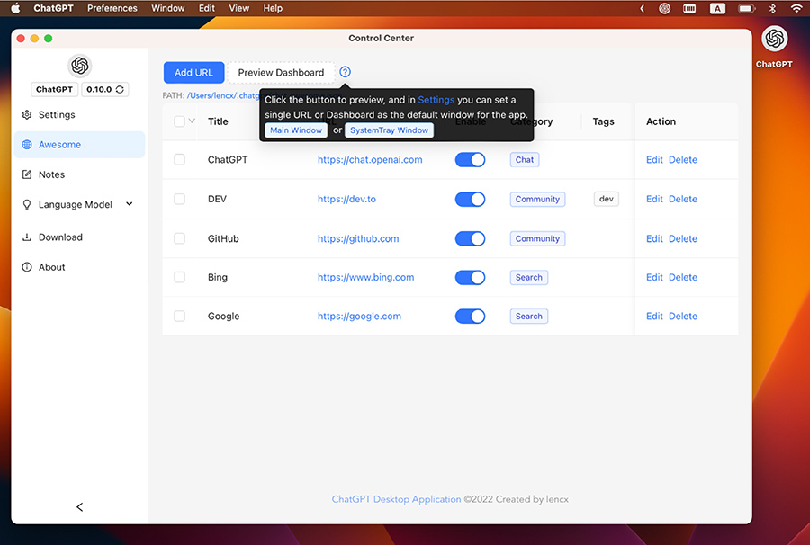The width and height of the screenshot is (810, 545).
Task: Open the Download section in sidebar
Action: pos(79,237)
